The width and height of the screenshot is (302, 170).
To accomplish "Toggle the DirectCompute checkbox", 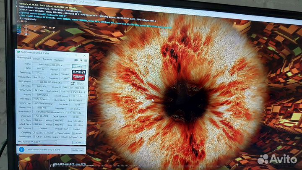I will [56, 133].
